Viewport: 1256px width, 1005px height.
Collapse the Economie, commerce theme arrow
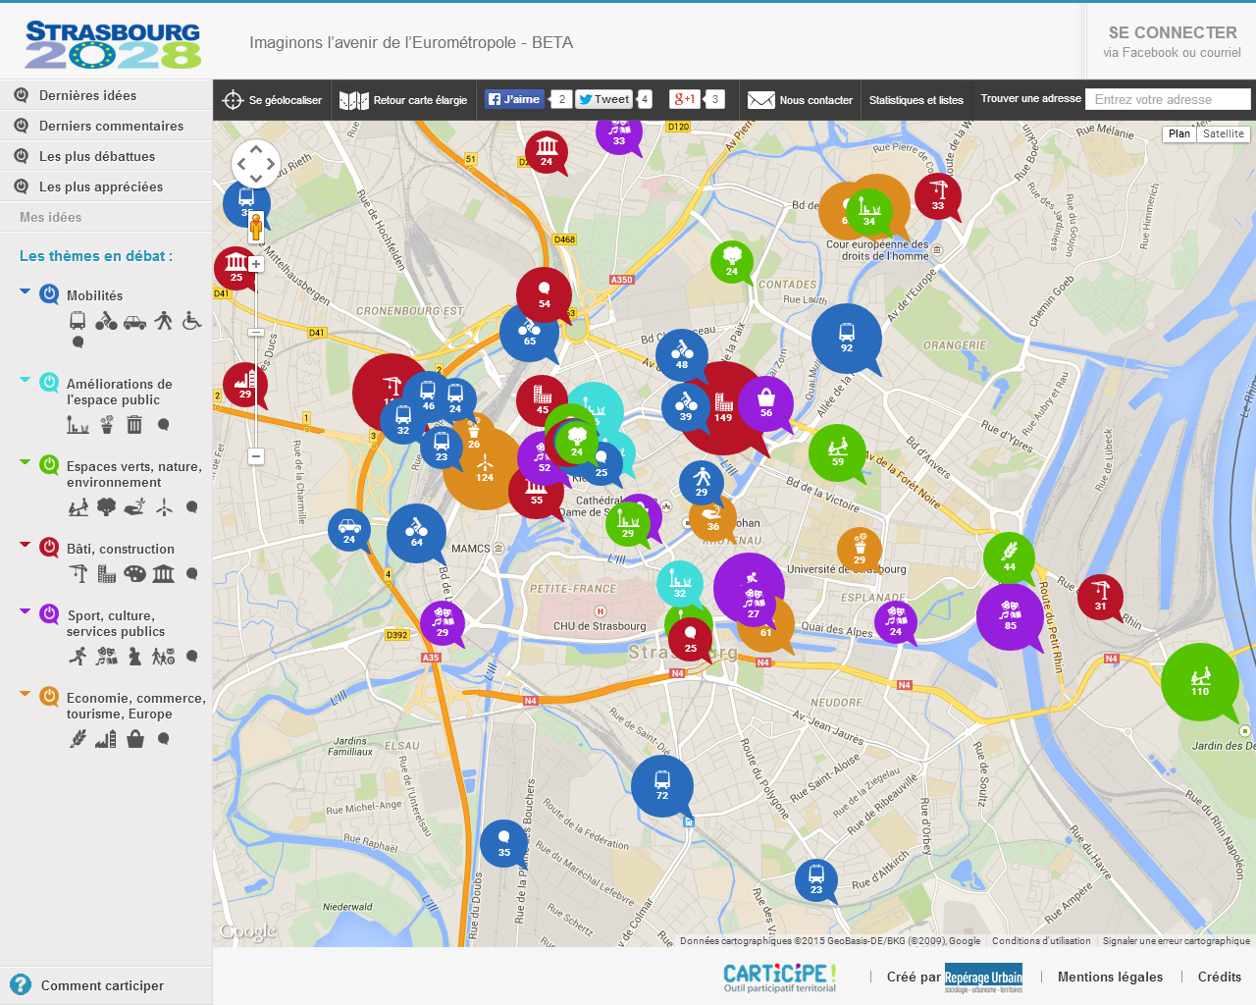click(x=26, y=694)
